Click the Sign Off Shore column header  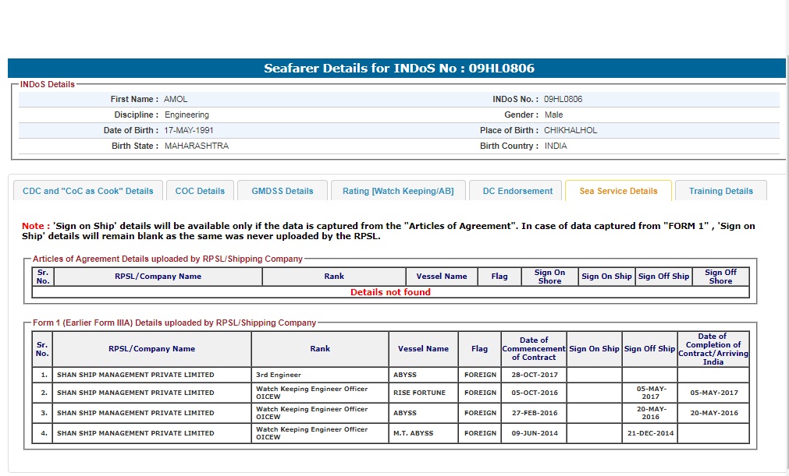click(720, 277)
